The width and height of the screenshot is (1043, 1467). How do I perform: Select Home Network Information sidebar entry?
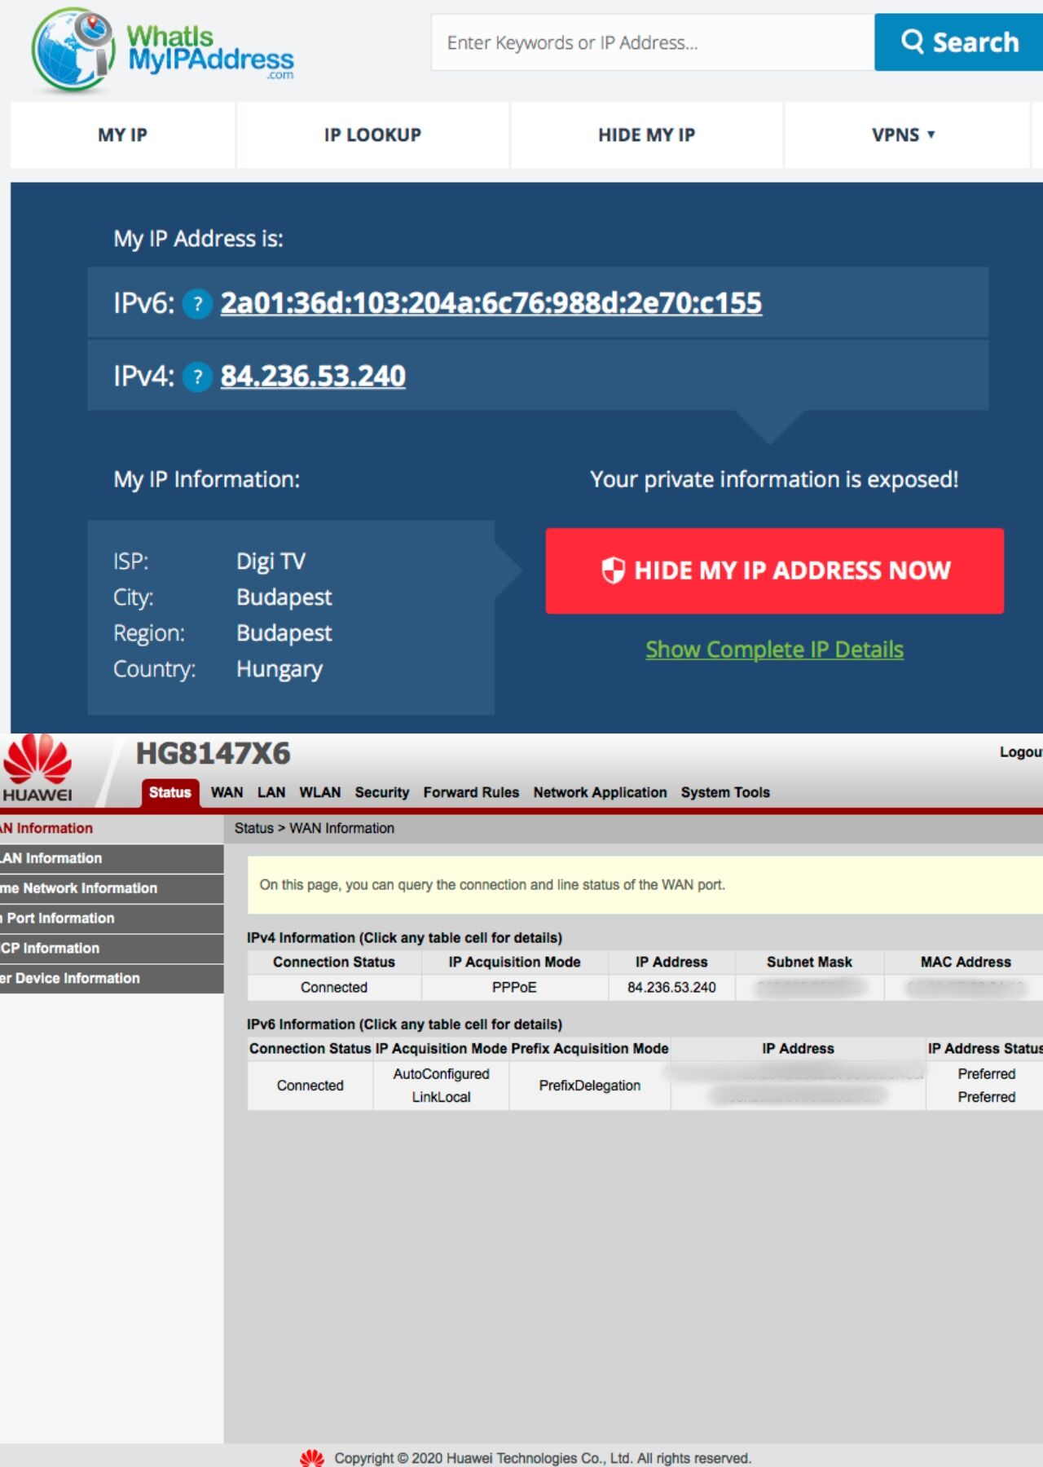click(x=112, y=888)
